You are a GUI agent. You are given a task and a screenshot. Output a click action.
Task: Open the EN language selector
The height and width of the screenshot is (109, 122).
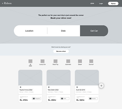pos(92,3)
